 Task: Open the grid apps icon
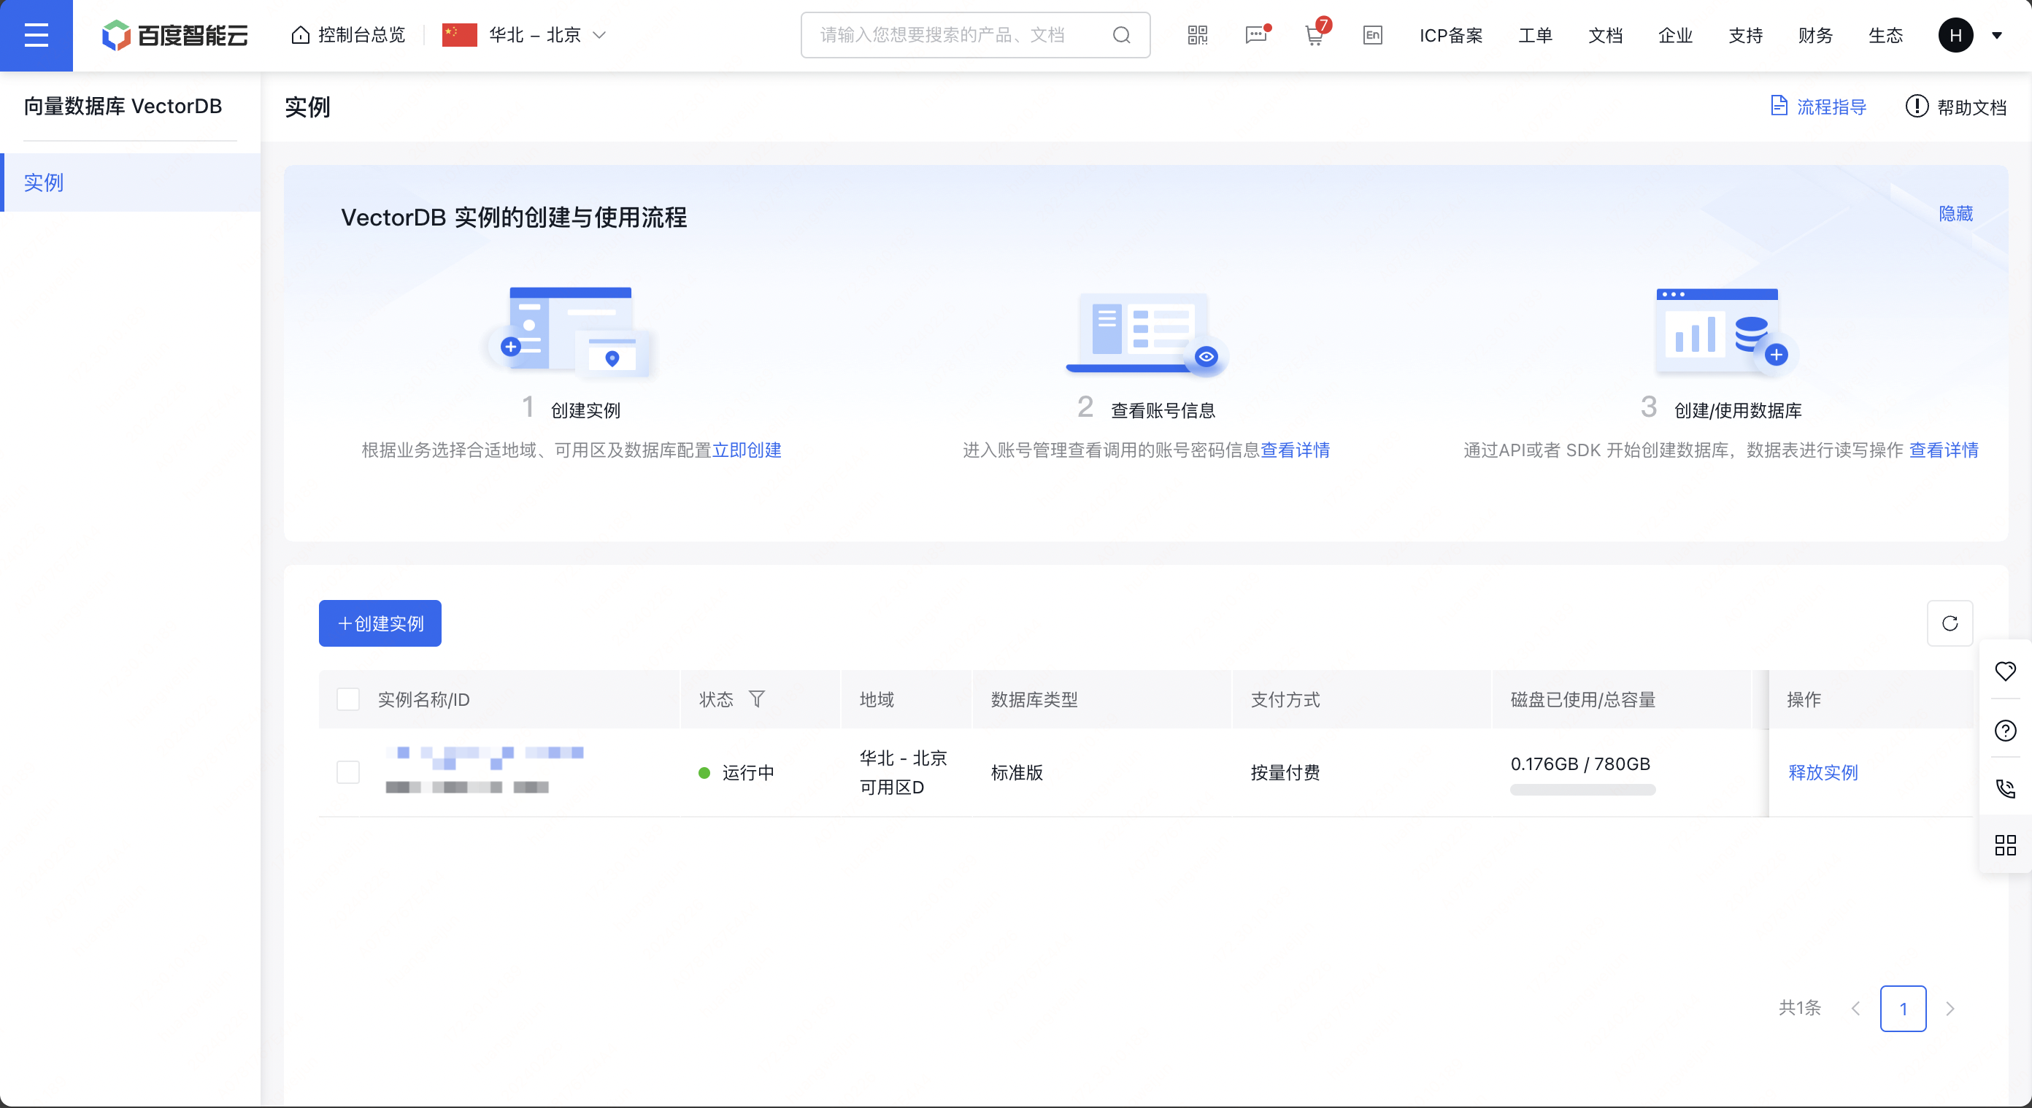[x=2005, y=845]
